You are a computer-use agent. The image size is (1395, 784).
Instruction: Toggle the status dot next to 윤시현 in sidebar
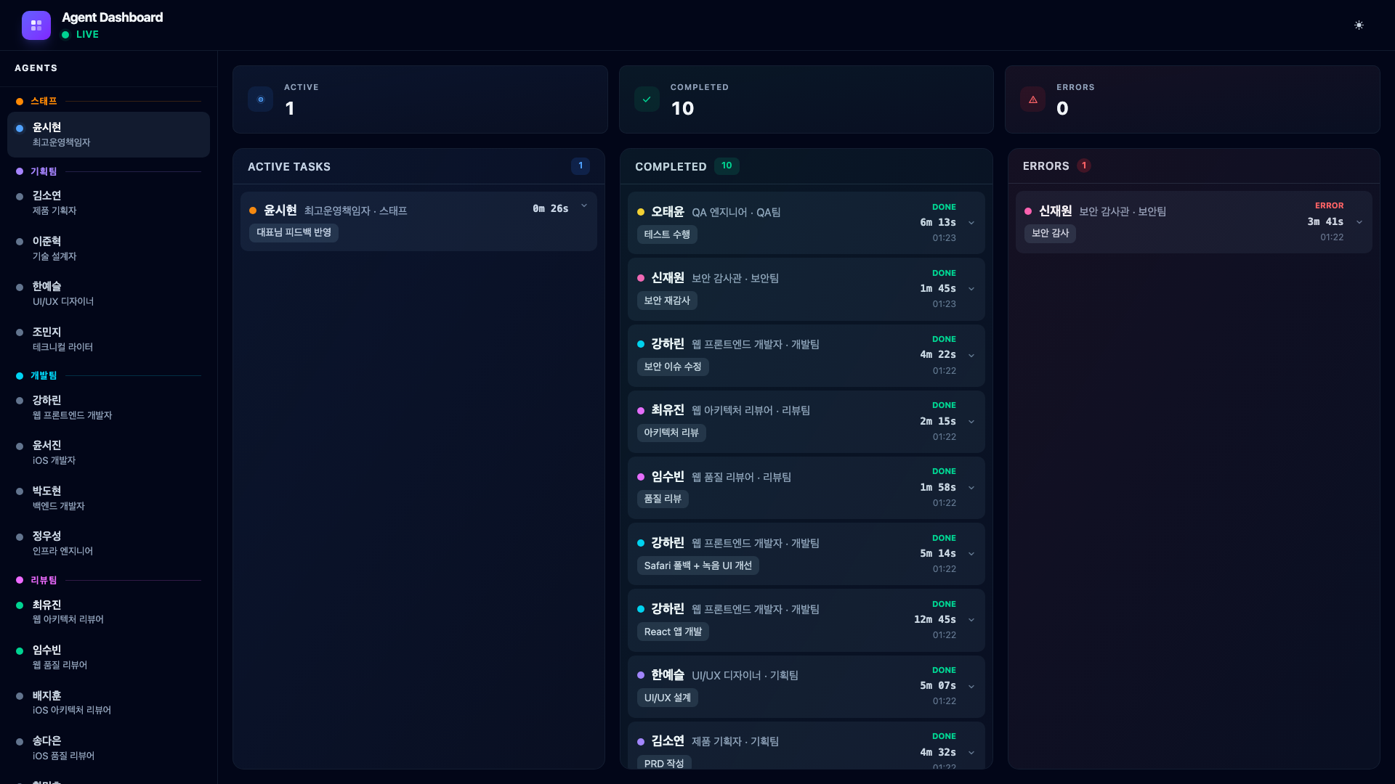19,127
